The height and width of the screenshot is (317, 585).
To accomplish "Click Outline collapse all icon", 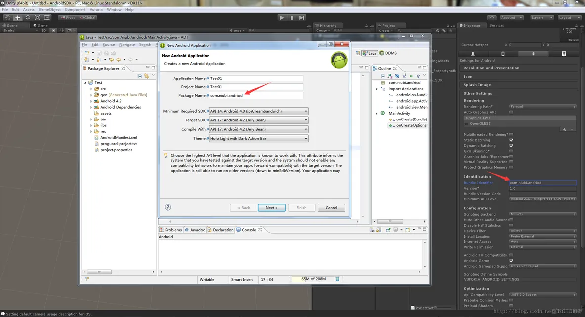I will click(x=383, y=76).
